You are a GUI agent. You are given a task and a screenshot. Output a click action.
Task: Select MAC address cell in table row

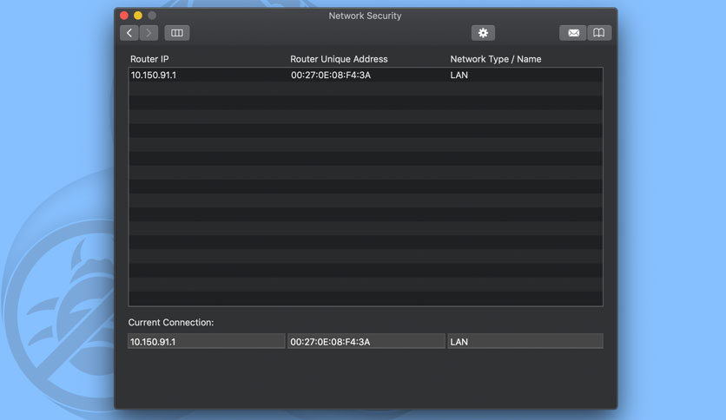331,75
